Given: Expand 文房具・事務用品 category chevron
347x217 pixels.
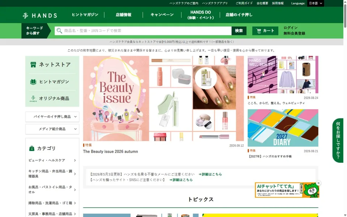Looking at the screenshot, I should click(x=75, y=214).
